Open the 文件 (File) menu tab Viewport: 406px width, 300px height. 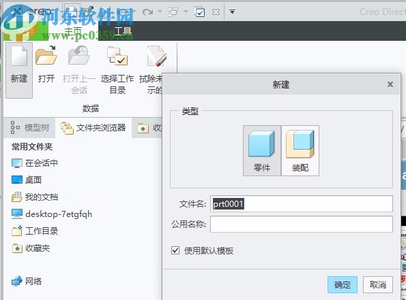pos(27,32)
